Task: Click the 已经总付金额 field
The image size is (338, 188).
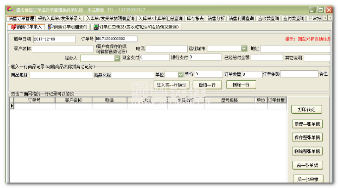Action: tap(267, 58)
